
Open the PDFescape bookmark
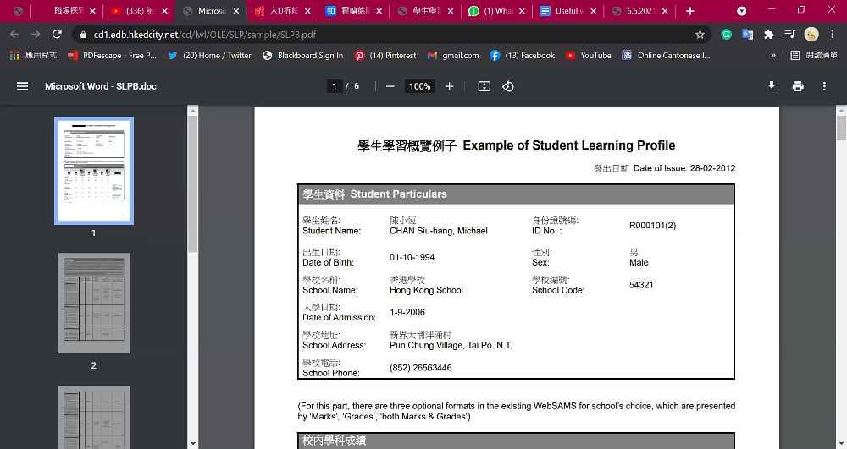coord(112,56)
